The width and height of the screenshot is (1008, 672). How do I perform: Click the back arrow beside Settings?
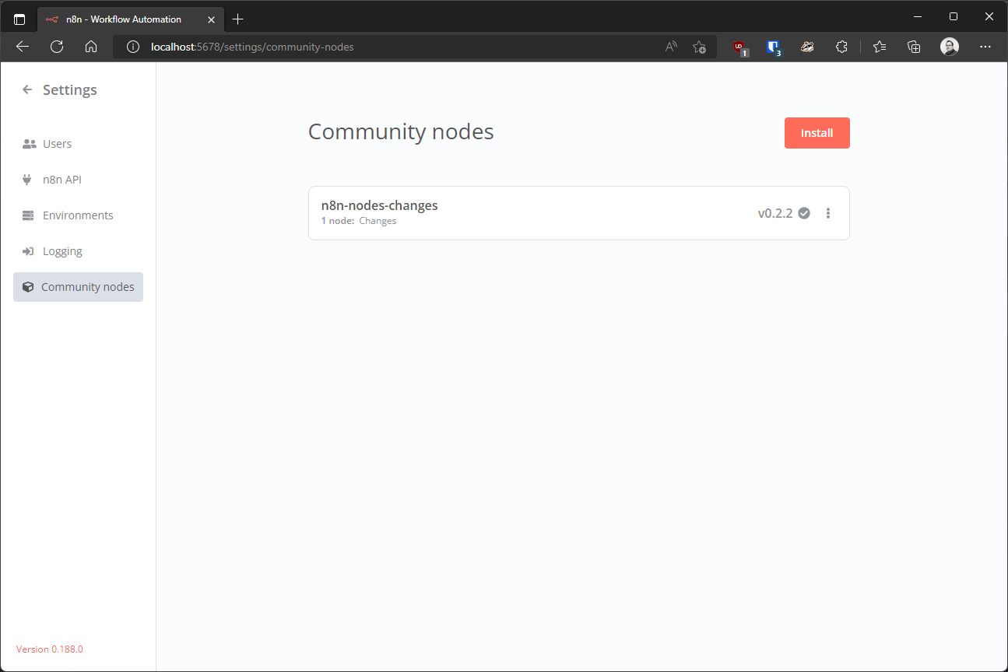coord(27,90)
